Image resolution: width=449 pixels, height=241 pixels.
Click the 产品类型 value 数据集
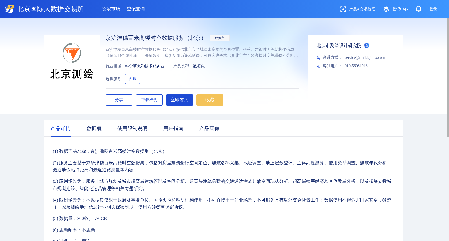[x=199, y=66]
